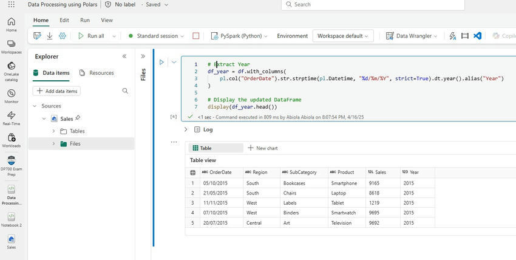This screenshot has width=516, height=260.
Task: Open Monitor in left sidebar
Action: click(x=11, y=96)
